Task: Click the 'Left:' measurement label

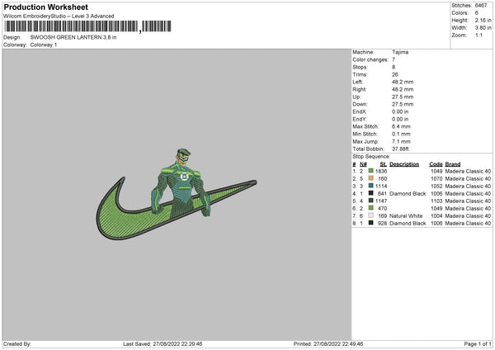Action: point(358,82)
